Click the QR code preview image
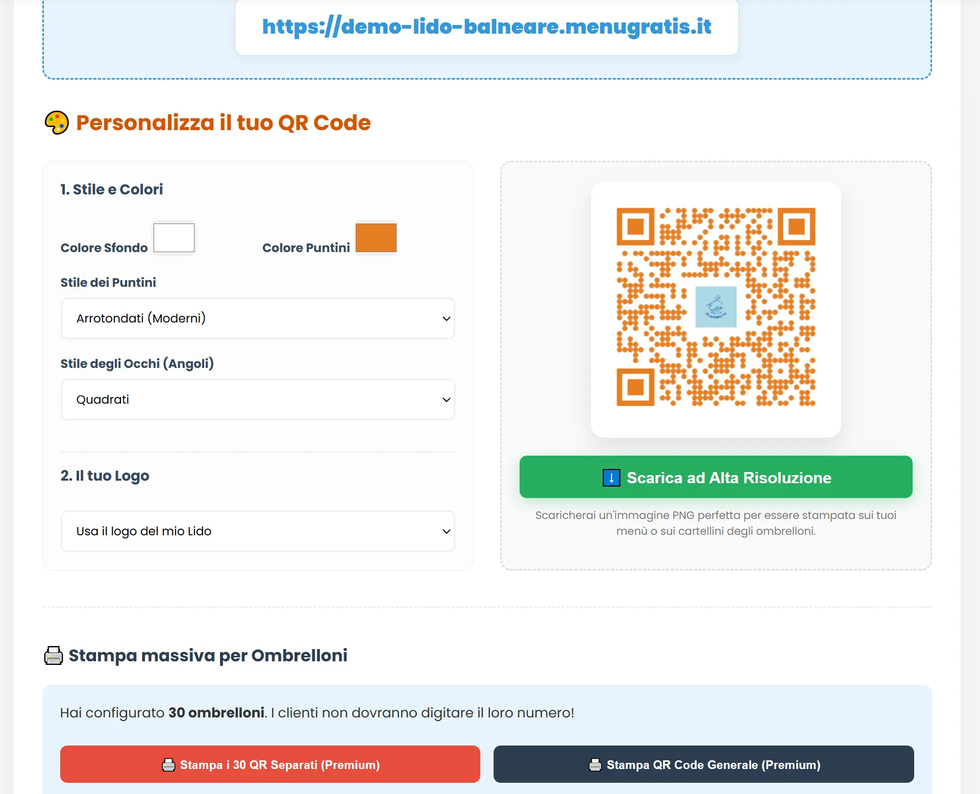The image size is (980, 794). point(716,307)
